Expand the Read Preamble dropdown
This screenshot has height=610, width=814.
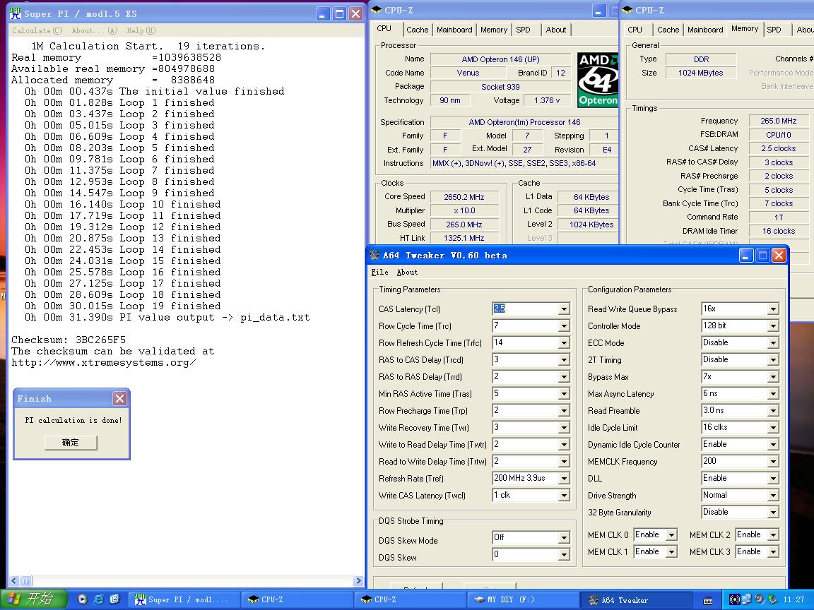point(773,411)
